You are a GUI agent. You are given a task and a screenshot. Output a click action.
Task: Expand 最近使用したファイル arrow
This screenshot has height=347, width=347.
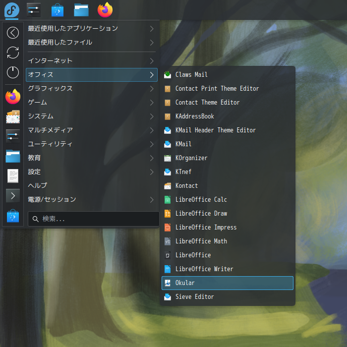[152, 43]
